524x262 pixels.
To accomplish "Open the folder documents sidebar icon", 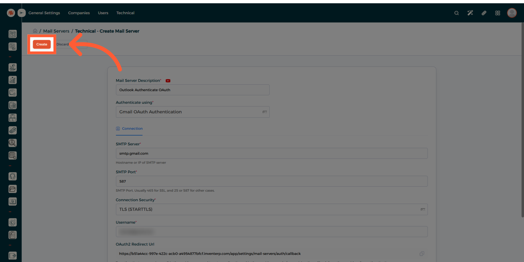I will (x=13, y=189).
